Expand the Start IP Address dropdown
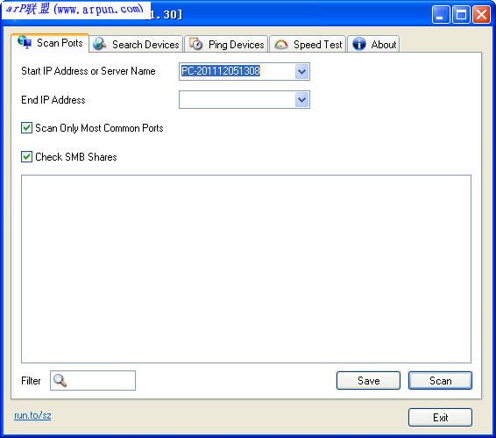Image resolution: width=496 pixels, height=438 pixels. pyautogui.click(x=302, y=71)
